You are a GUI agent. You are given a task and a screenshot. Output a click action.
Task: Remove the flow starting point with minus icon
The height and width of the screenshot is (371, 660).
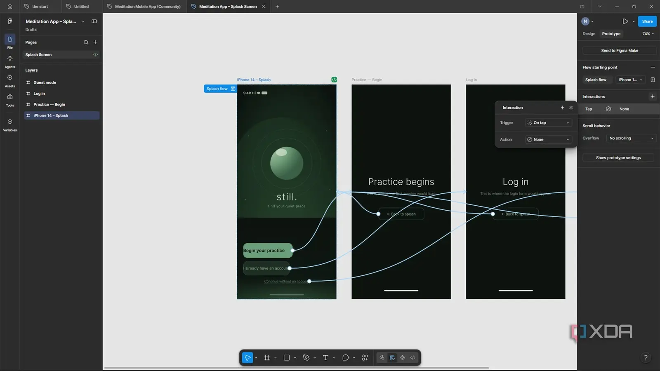(653, 67)
